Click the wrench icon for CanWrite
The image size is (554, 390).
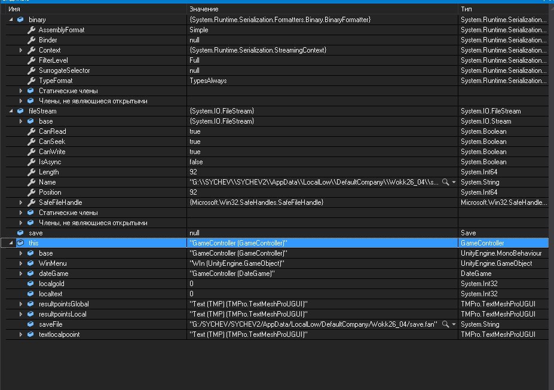(31, 152)
